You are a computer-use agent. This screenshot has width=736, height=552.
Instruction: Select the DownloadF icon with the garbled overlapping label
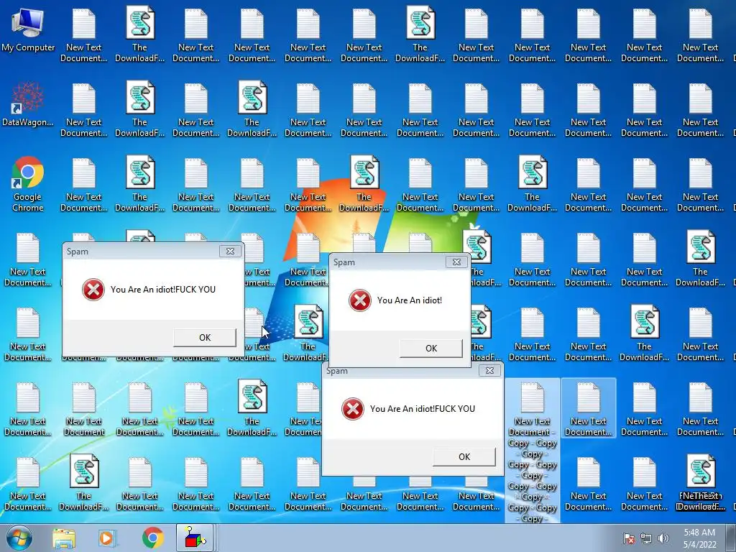(700, 484)
